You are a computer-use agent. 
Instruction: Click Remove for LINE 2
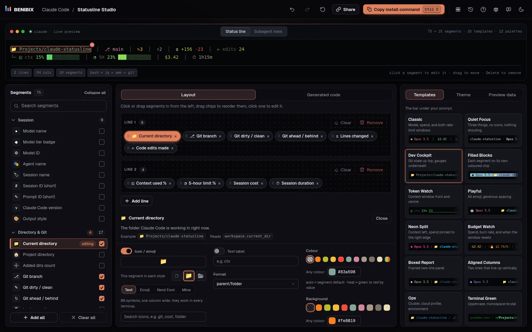[371, 170]
